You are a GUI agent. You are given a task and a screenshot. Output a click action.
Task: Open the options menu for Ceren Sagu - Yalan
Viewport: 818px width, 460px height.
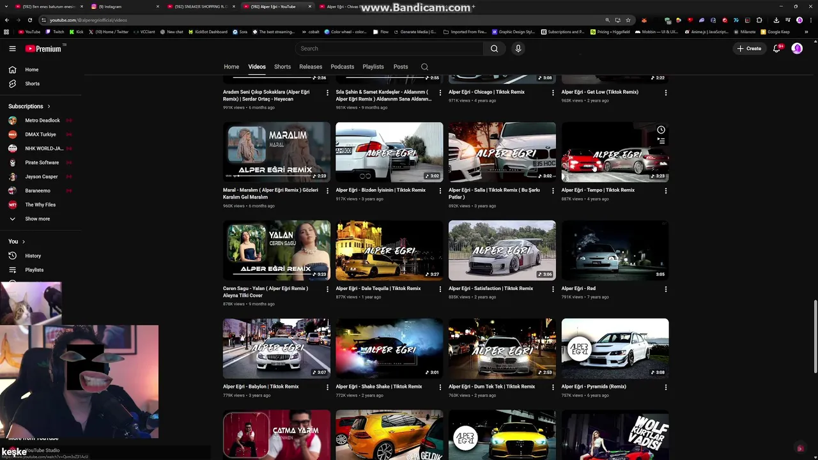pyautogui.click(x=327, y=289)
